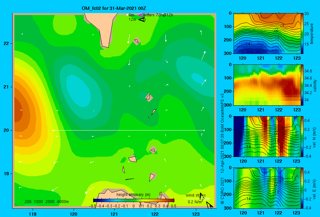The width and height of the screenshot is (320, 217).
Task: Click the magenta drifter arrow legend icon
Action: pyautogui.click(x=141, y=15)
